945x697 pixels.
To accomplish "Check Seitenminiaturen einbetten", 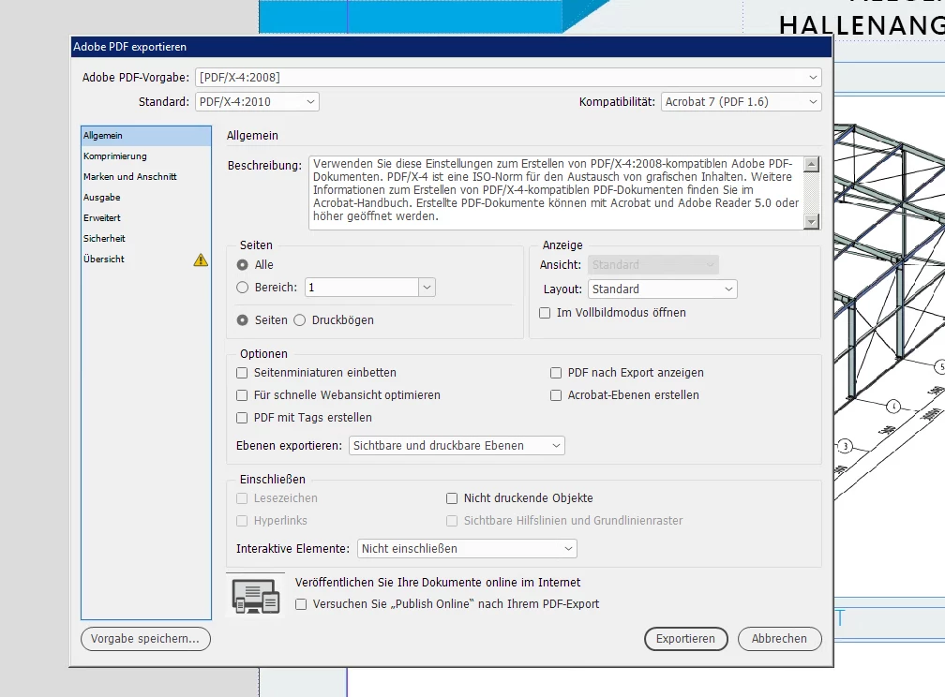I will [x=242, y=373].
